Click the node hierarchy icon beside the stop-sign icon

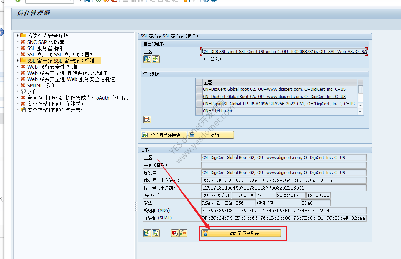tap(183, 233)
